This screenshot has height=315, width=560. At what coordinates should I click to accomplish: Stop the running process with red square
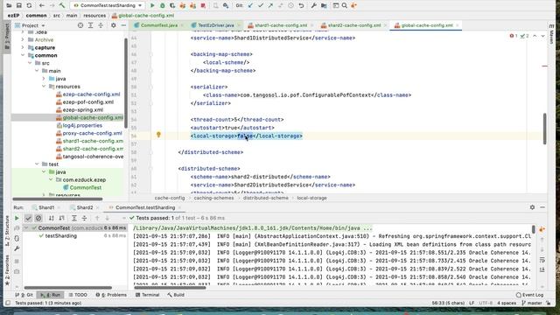[x=203, y=5]
